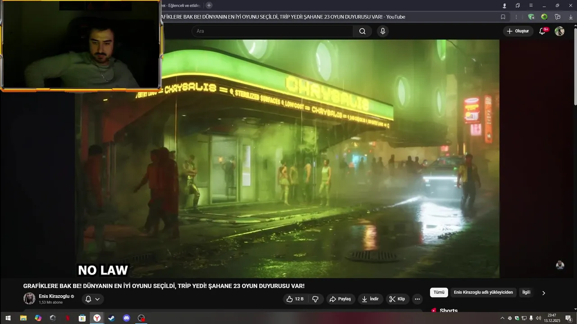
Task: Start voice search with the microphone icon
Action: 383,31
